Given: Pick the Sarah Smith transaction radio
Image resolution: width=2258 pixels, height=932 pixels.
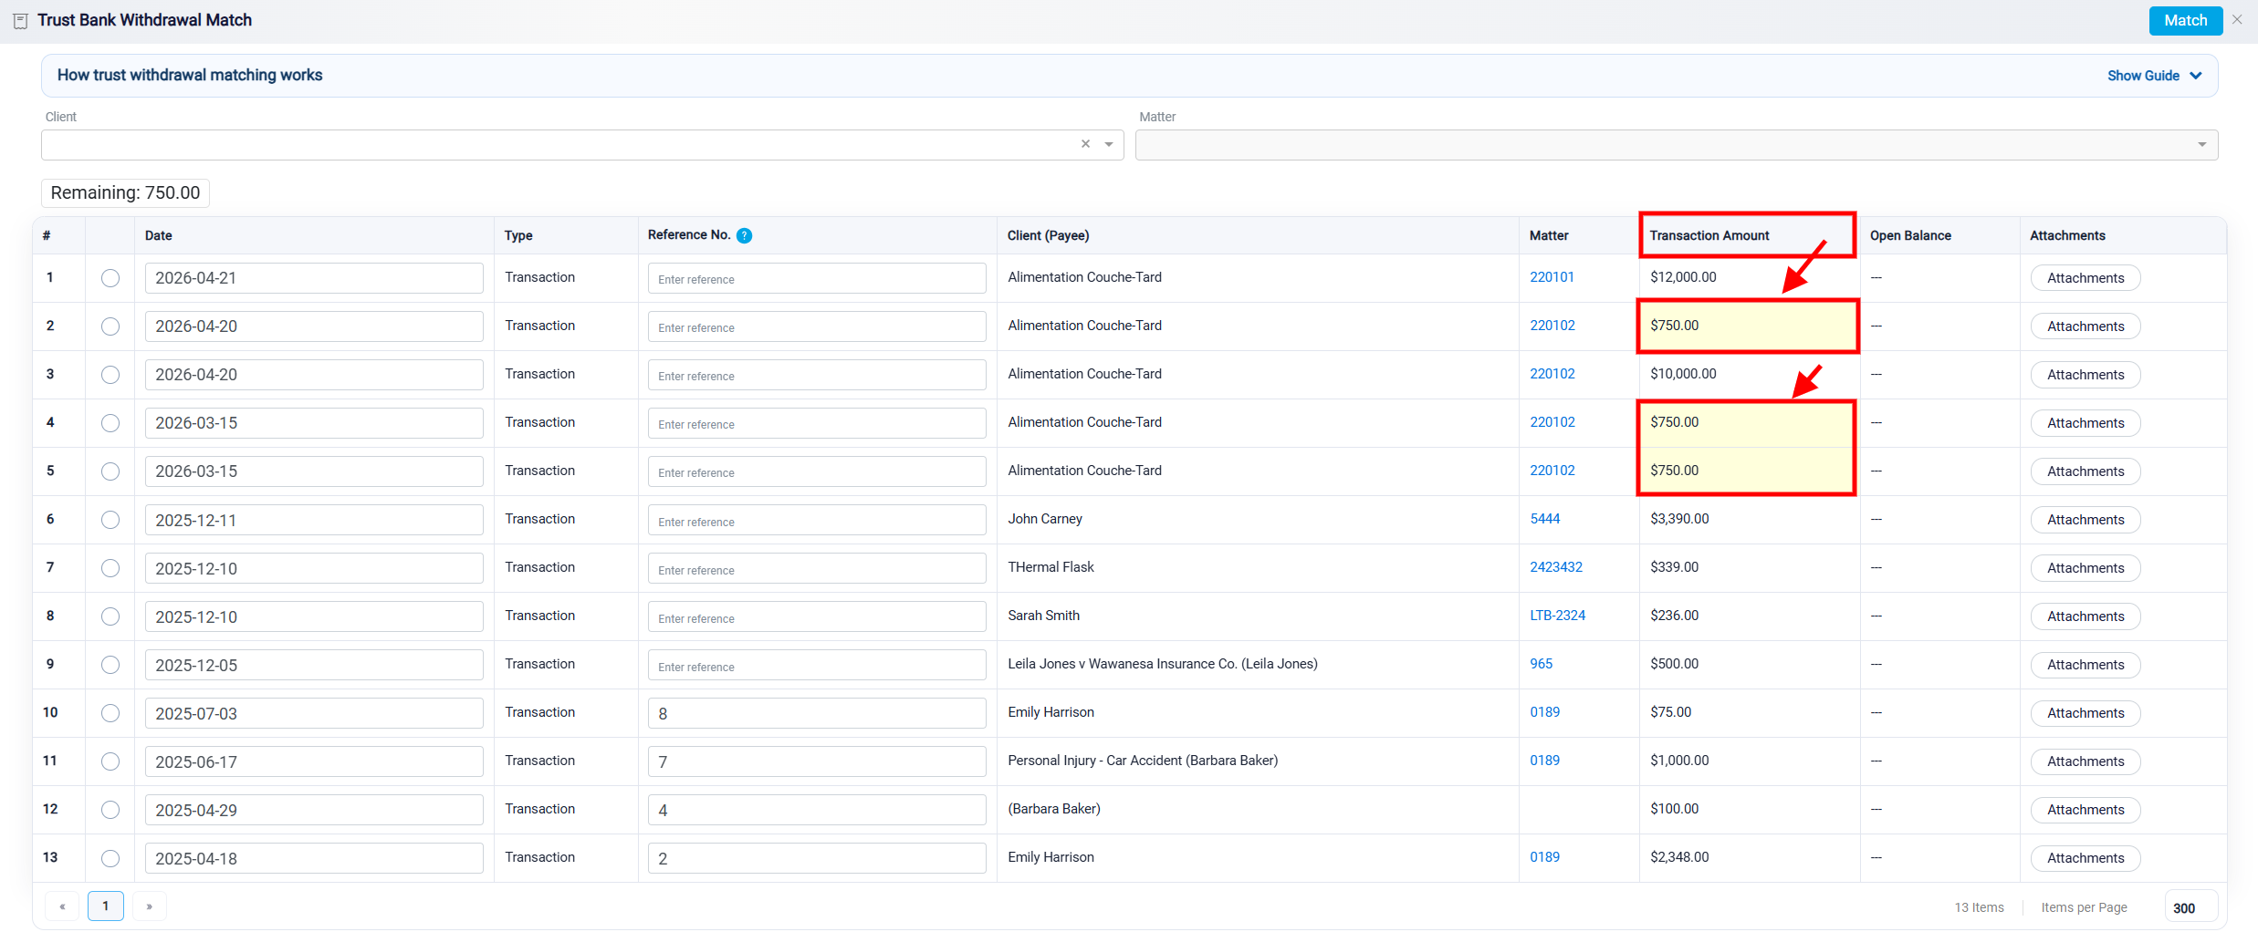Looking at the screenshot, I should click(x=110, y=616).
